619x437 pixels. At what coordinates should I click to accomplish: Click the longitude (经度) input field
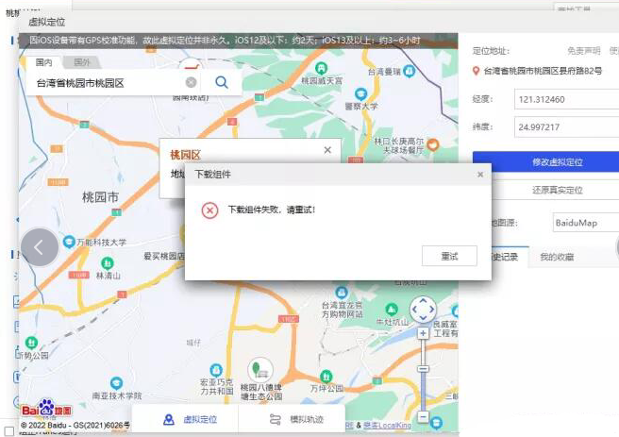[566, 99]
